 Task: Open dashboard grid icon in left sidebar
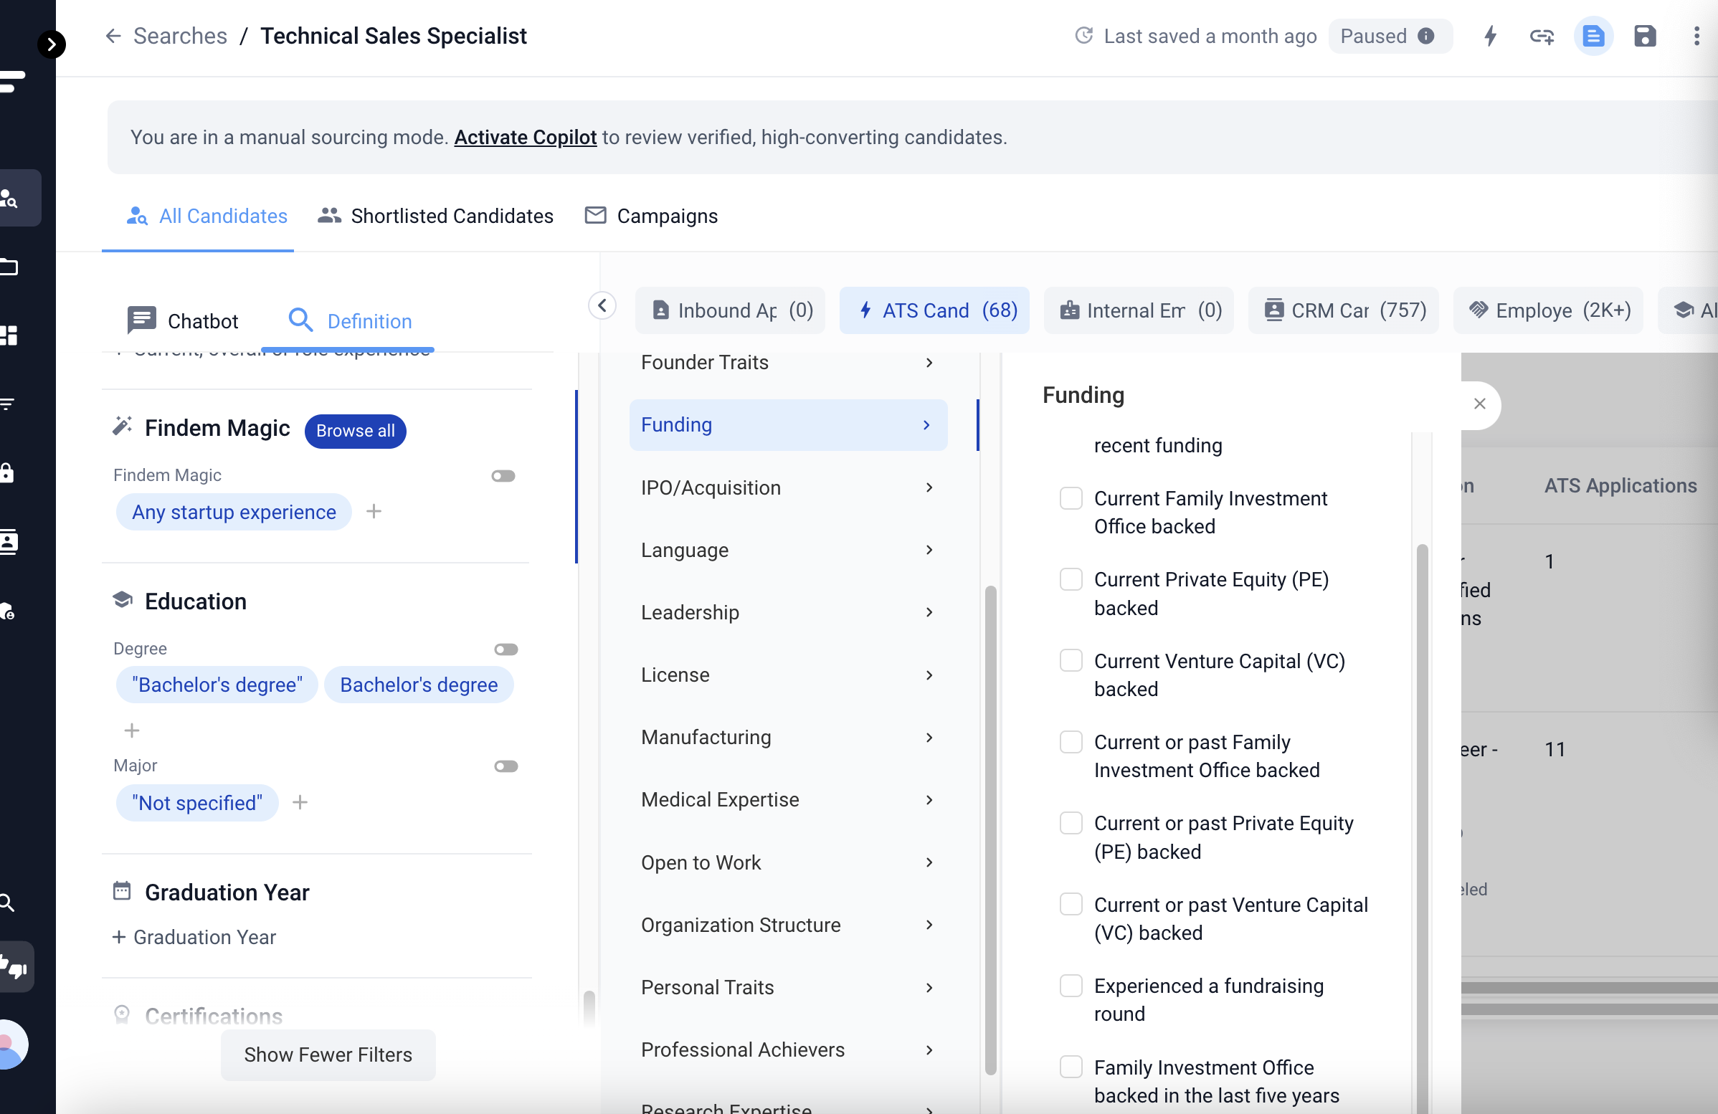pyautogui.click(x=9, y=335)
